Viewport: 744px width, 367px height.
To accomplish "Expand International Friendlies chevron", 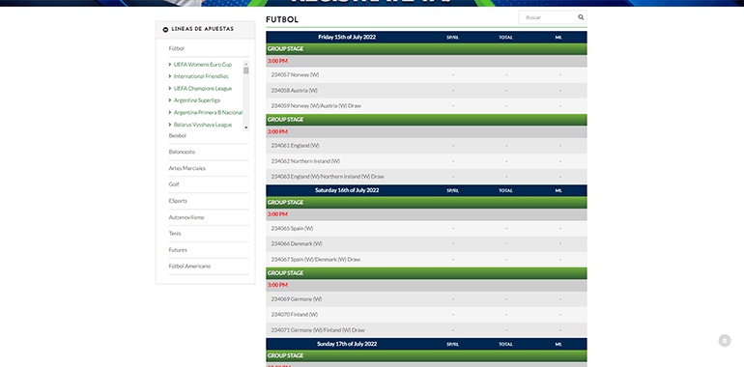I will click(x=170, y=76).
